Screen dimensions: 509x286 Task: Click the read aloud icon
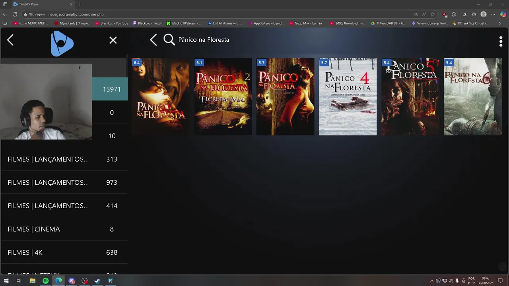pyautogui.click(x=424, y=14)
